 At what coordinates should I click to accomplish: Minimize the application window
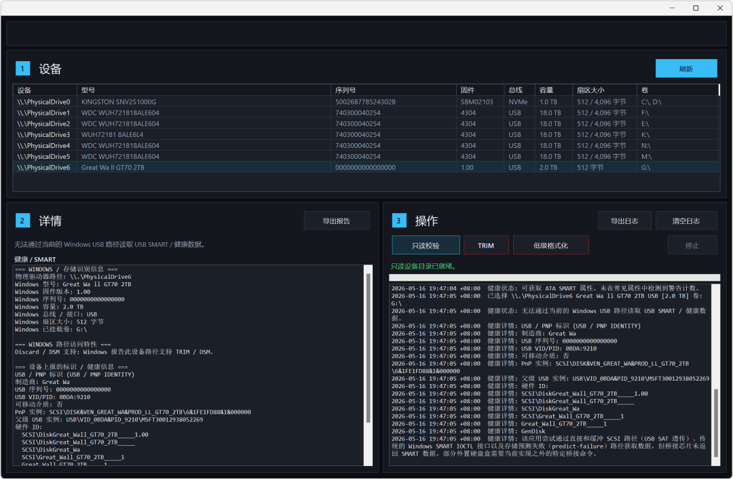672,8
